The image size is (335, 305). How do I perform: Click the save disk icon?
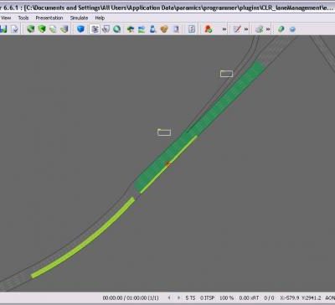3,29
